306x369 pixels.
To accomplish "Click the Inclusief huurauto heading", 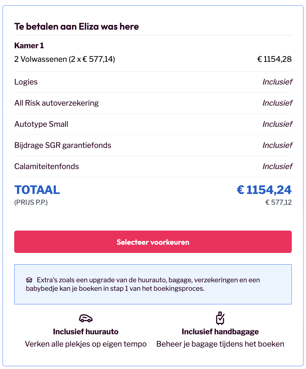I will 85,332.
